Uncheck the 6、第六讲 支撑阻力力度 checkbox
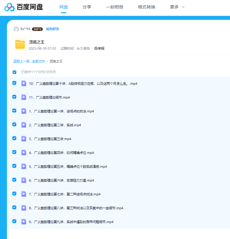Image resolution: width=230 pixels, height=239 pixels. coord(14,180)
